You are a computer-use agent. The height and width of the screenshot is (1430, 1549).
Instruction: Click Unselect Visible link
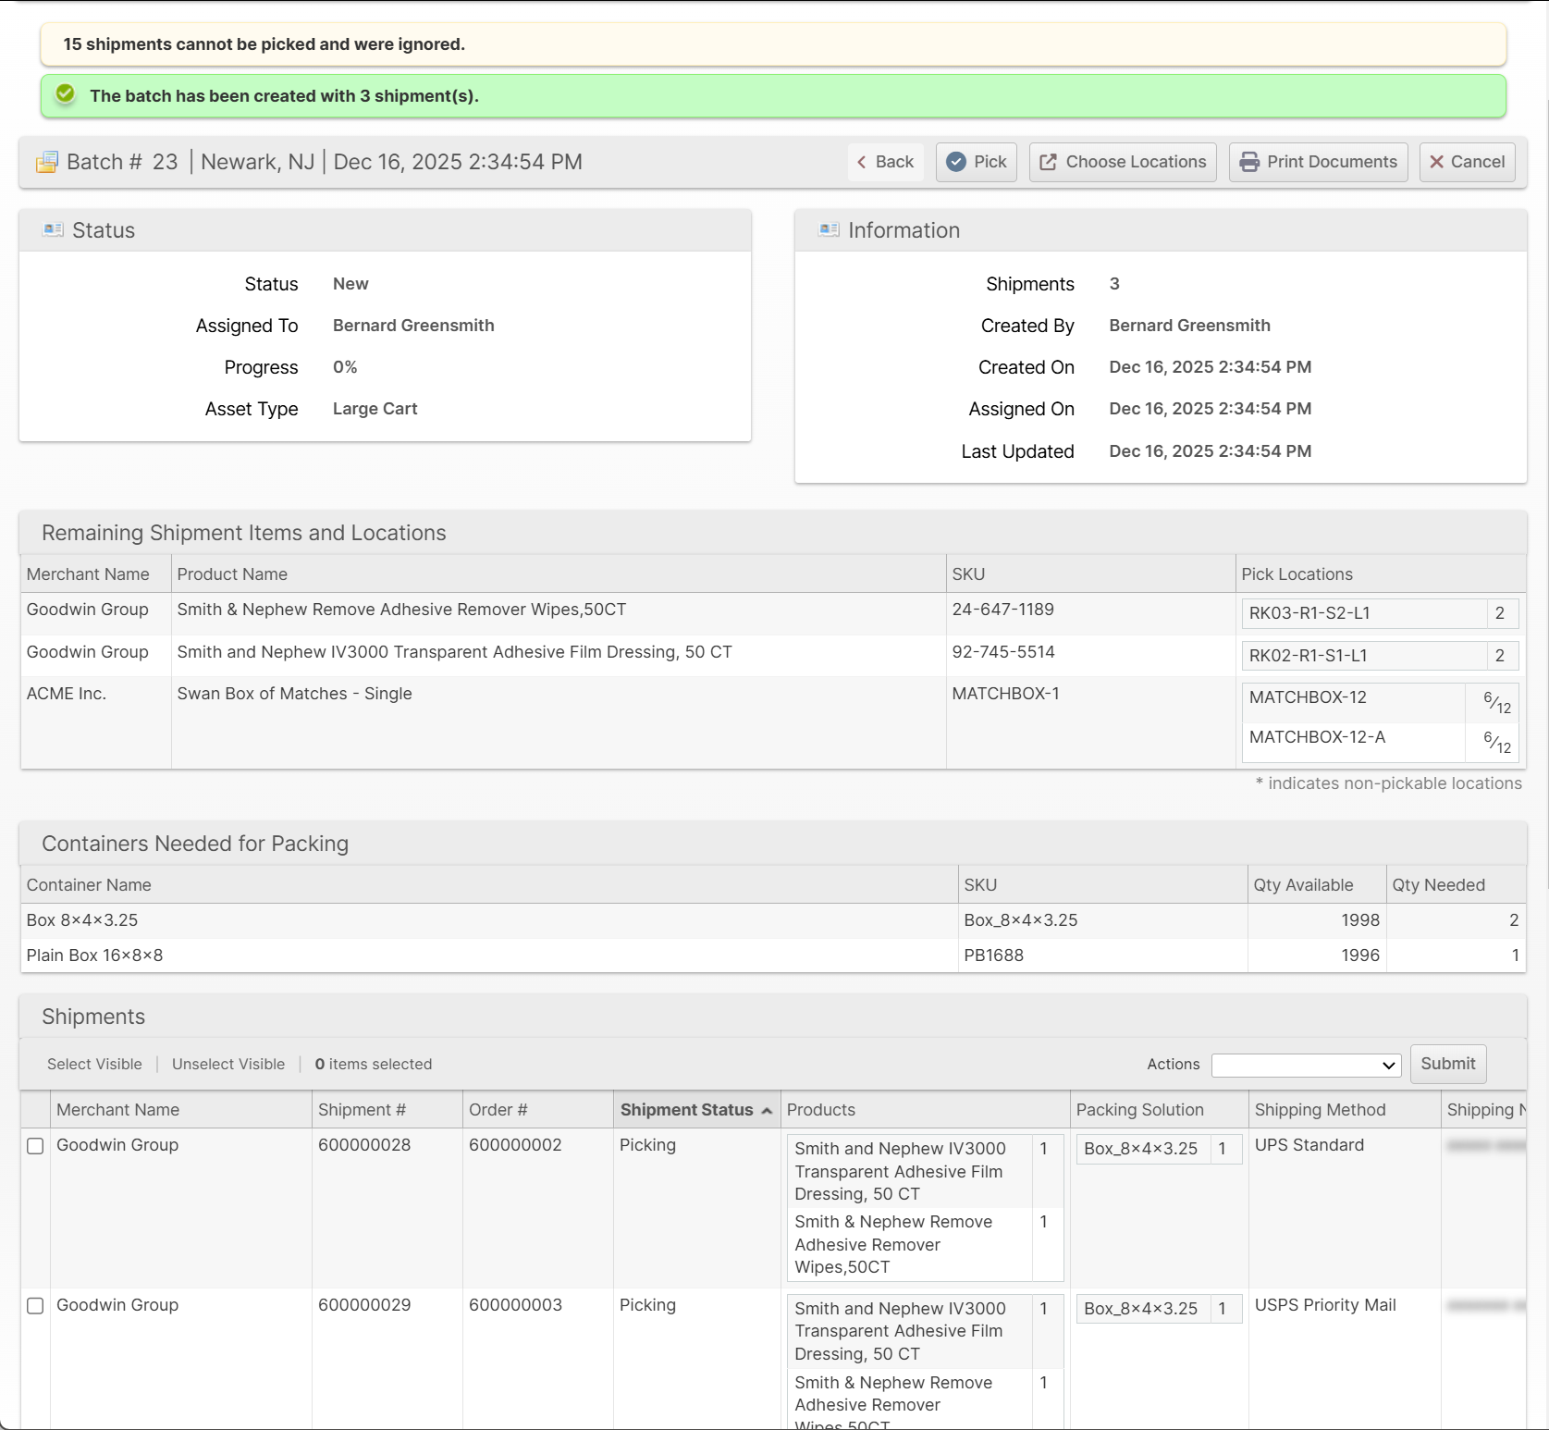228,1064
